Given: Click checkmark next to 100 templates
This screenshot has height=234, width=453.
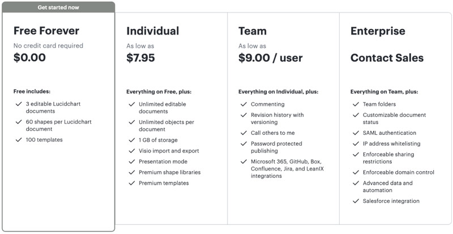Looking at the screenshot, I should (x=19, y=139).
